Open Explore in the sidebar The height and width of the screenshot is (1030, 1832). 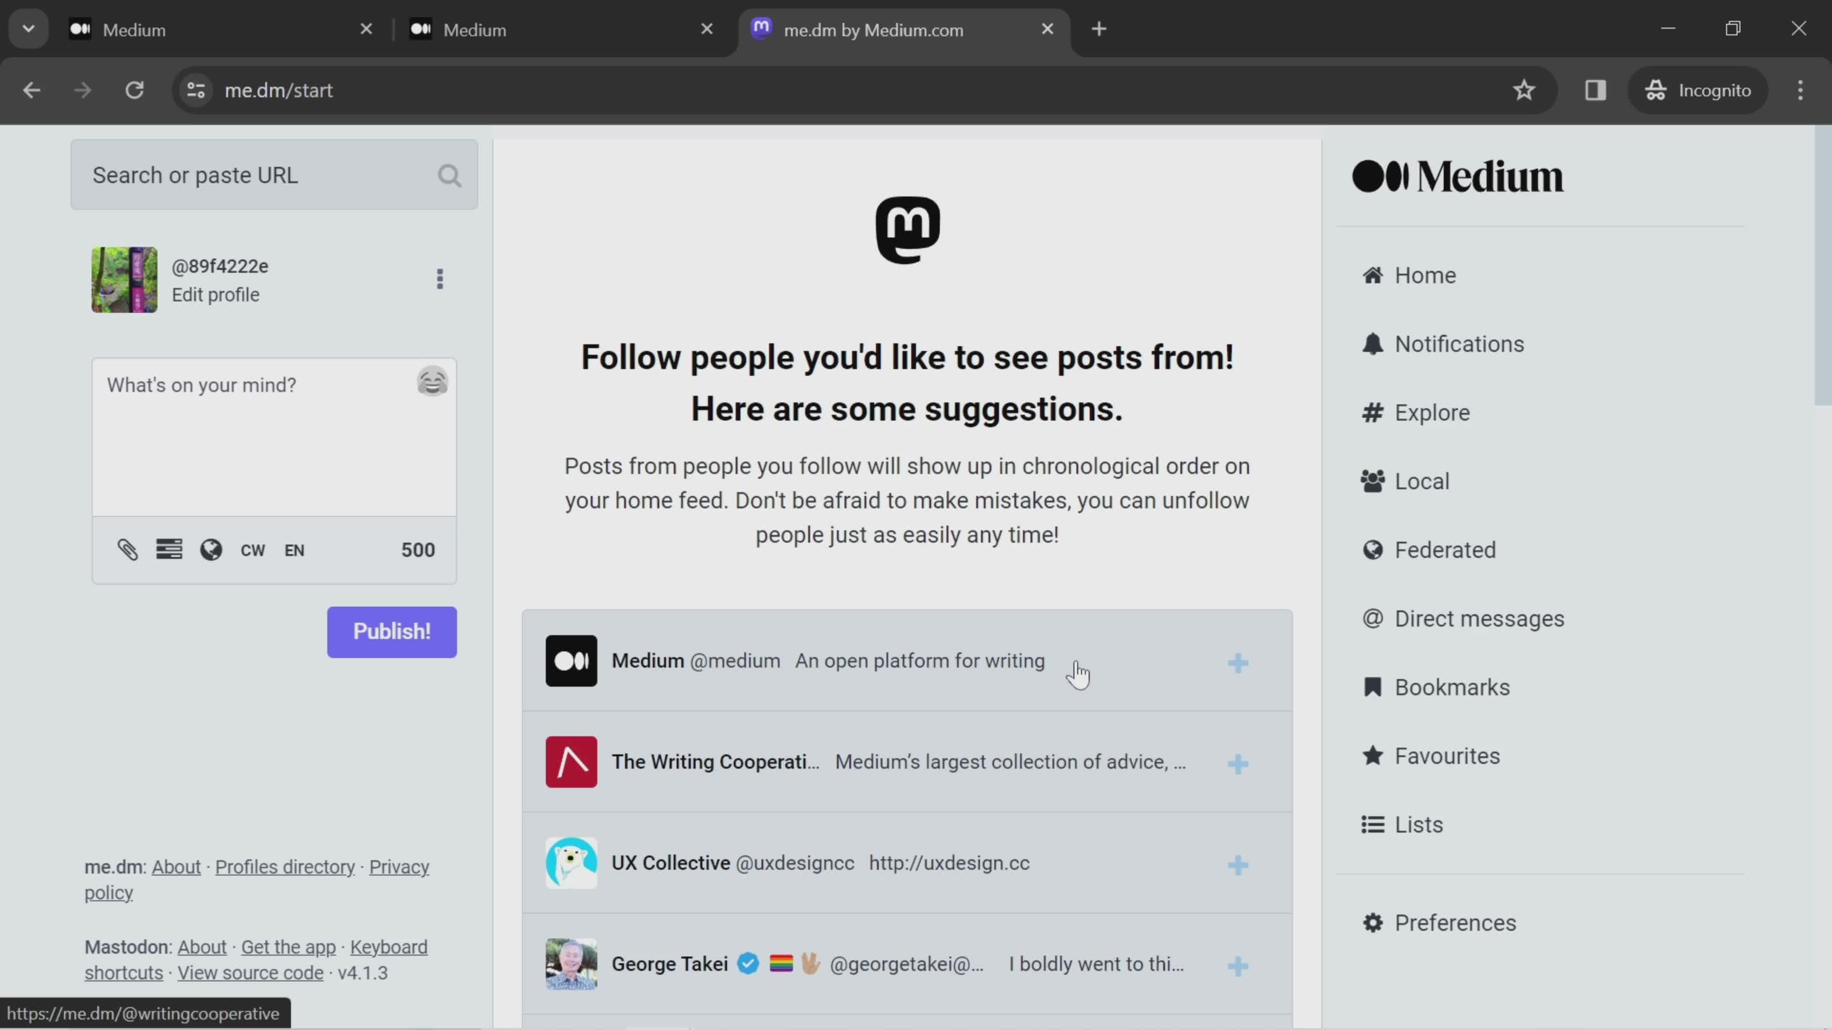pyautogui.click(x=1415, y=412)
